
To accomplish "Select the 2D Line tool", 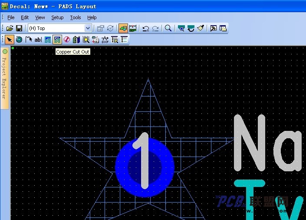I will [x=29, y=40].
